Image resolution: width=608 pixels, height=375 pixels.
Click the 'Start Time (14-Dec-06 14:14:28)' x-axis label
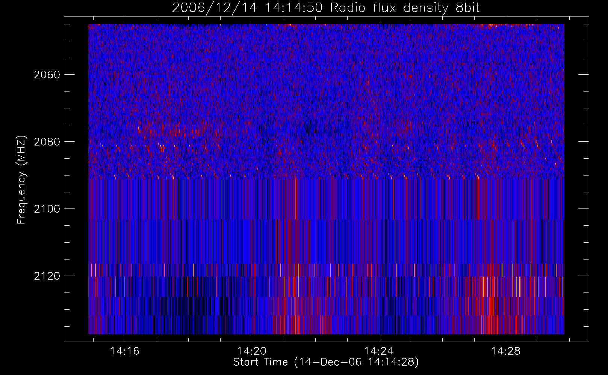(326, 362)
